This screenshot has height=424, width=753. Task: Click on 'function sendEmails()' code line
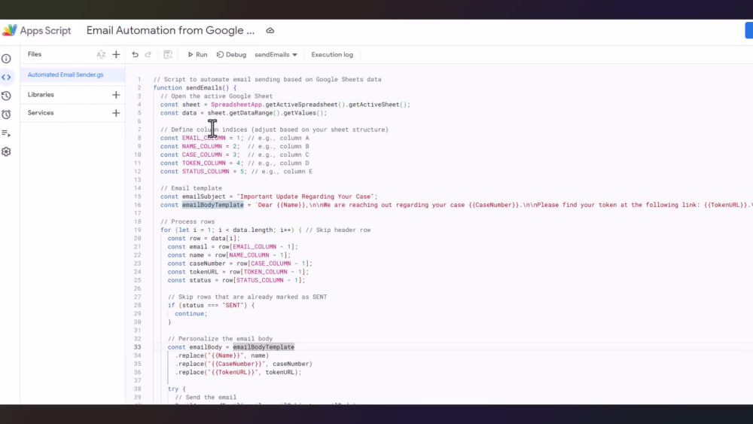click(x=194, y=88)
